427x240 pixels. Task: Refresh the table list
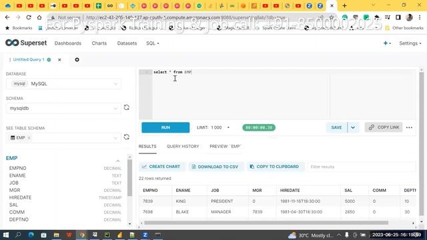[x=127, y=137]
